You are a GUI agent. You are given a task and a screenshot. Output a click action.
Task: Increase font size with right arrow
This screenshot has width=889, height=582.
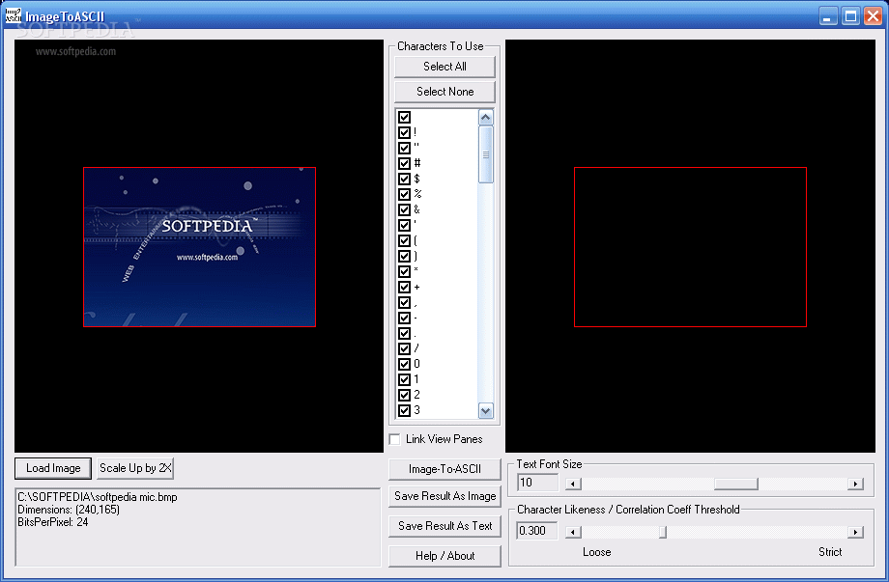(x=855, y=484)
